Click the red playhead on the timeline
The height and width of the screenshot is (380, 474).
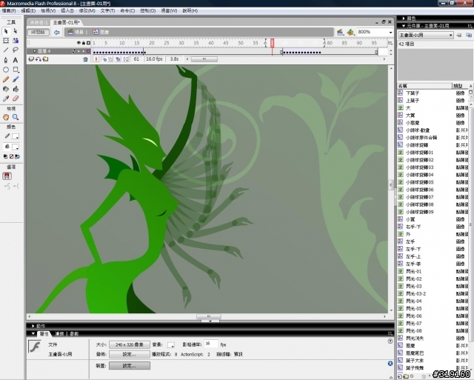272,43
